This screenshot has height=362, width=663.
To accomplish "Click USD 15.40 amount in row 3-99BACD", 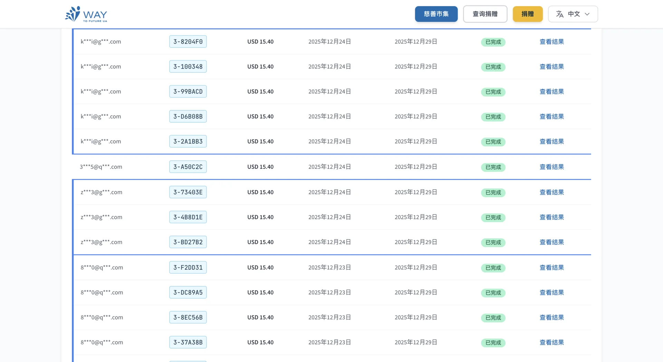I will [260, 92].
